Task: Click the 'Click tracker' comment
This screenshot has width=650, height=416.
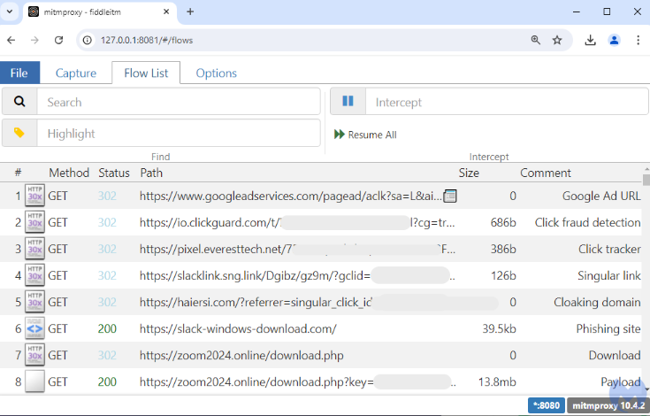Action: coord(609,249)
